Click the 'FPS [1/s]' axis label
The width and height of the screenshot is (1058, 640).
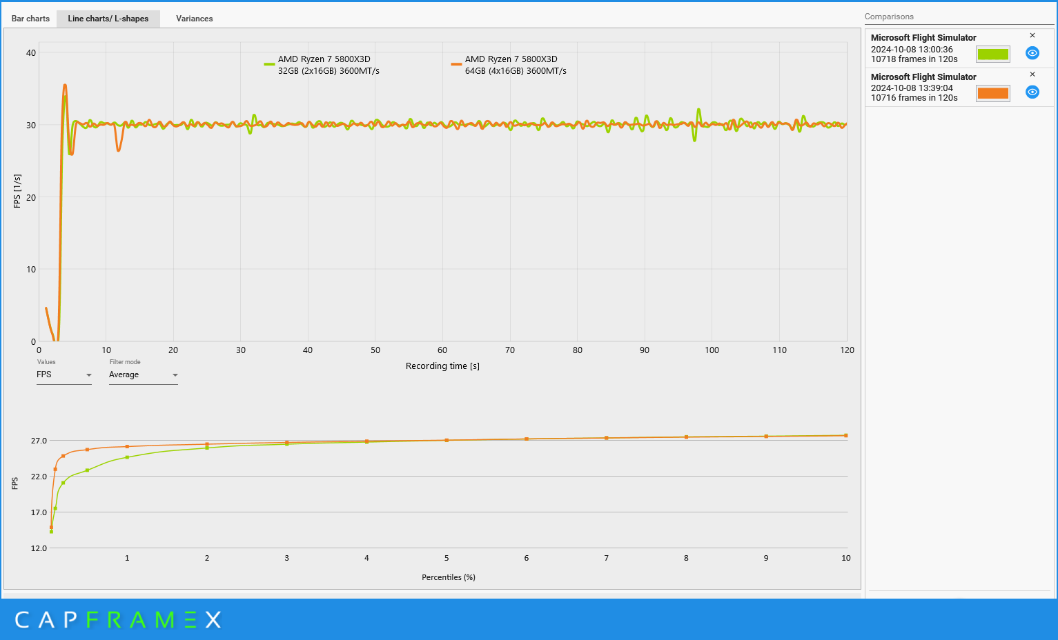(17, 191)
